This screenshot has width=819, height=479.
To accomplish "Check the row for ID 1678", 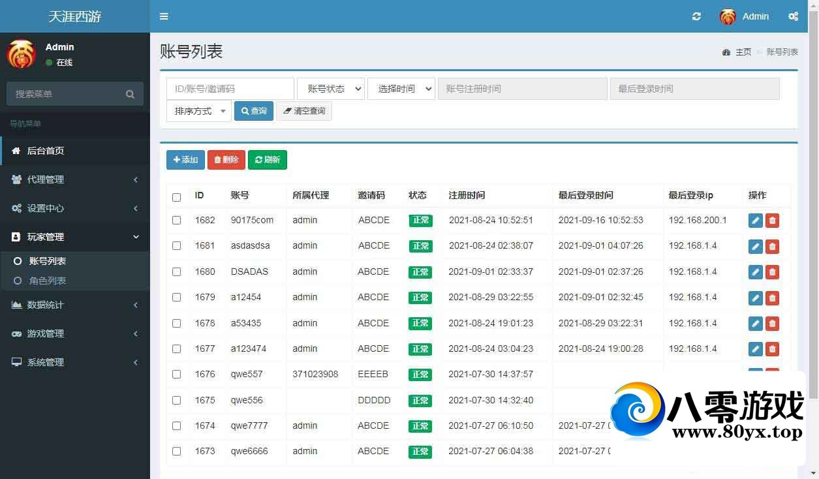I will (176, 323).
